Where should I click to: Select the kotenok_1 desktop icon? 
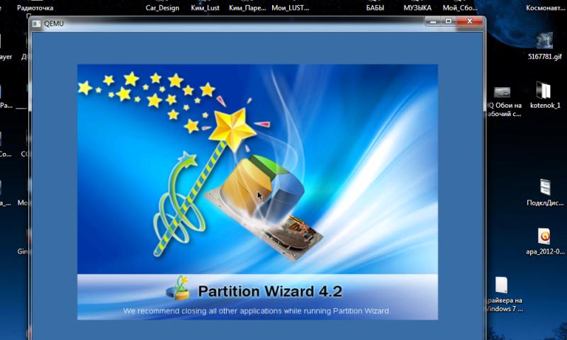[544, 91]
